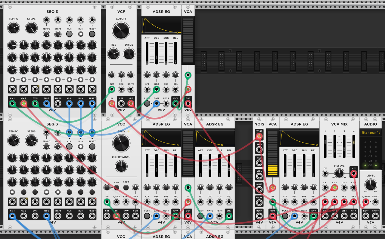Click the SUS slider on the top-row ADSR EG

166,53
